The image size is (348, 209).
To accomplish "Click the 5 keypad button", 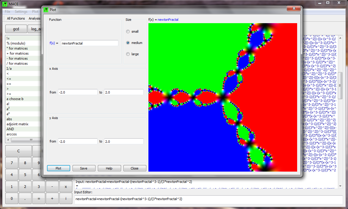I will tap(25, 175).
